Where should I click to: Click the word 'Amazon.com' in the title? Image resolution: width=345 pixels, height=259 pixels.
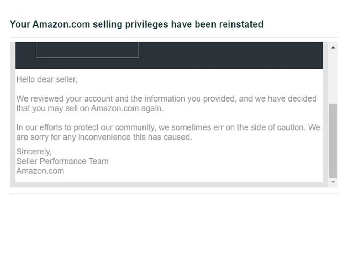(x=61, y=24)
